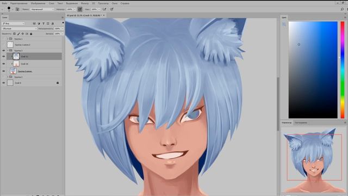Click lock icon on the bottom Слой layer
This screenshot has width=348, height=196.
coord(58,83)
